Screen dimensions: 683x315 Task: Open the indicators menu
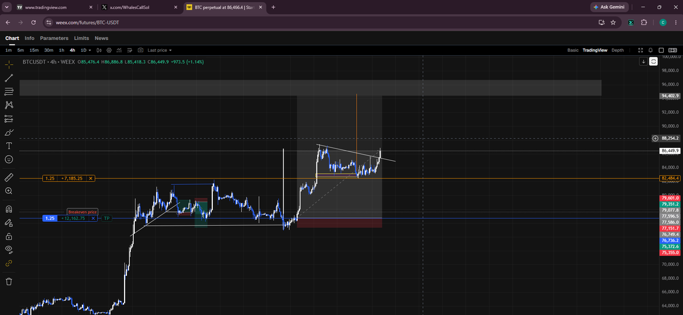click(x=120, y=50)
